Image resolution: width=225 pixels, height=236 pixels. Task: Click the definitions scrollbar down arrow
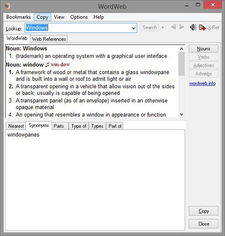click(x=181, y=115)
